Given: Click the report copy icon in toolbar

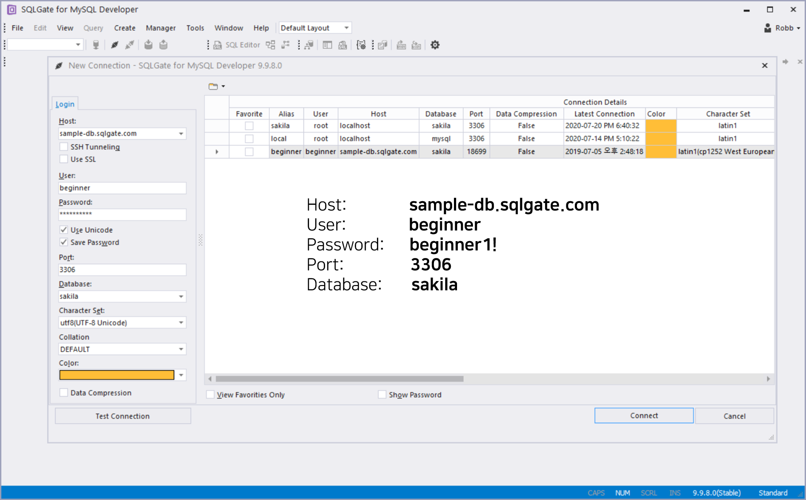Looking at the screenshot, I should click(383, 45).
